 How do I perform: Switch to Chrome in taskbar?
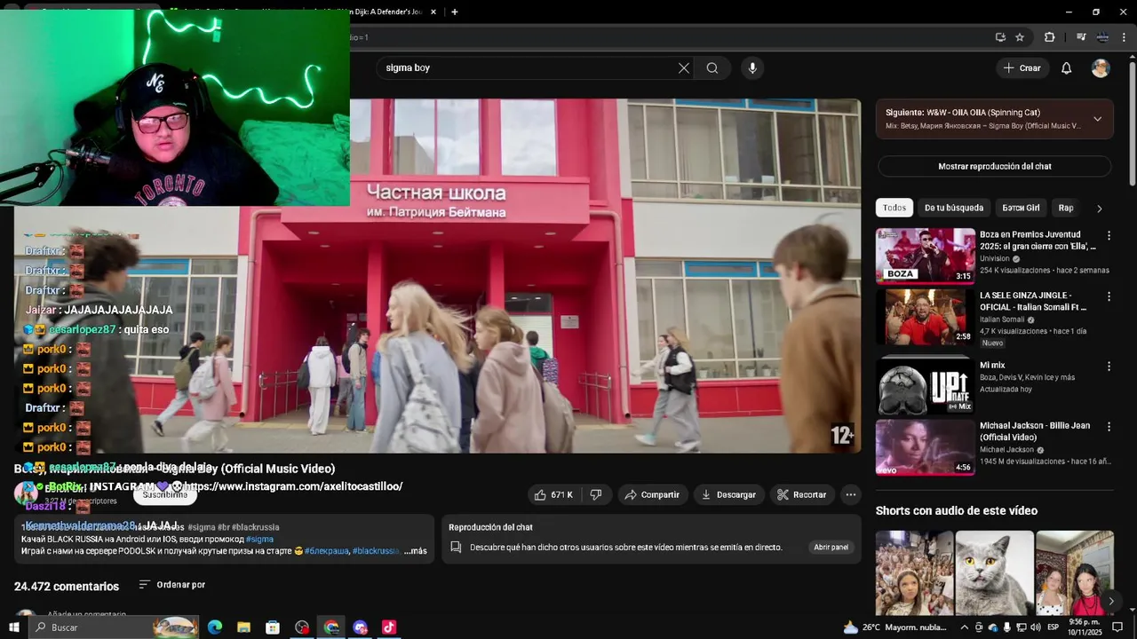[330, 627]
